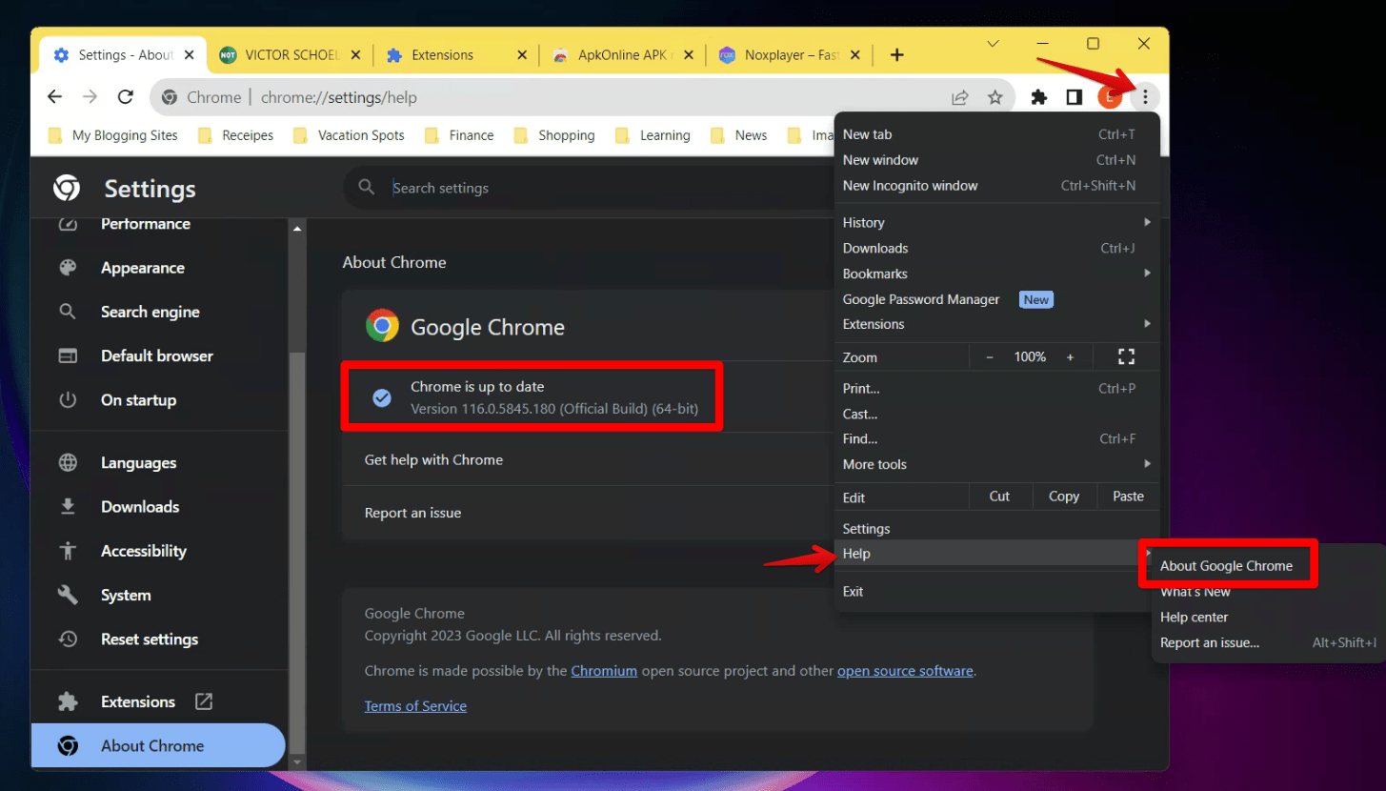Close the Noxplayer tab
Viewport: 1386px width, 791px height.
854,55
